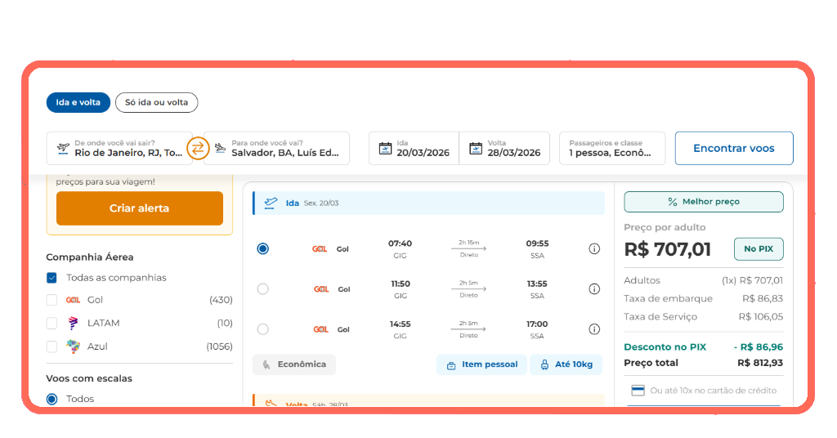Edit the destination field Salvador, BA
Screen dimensions: 837x438
click(x=276, y=148)
